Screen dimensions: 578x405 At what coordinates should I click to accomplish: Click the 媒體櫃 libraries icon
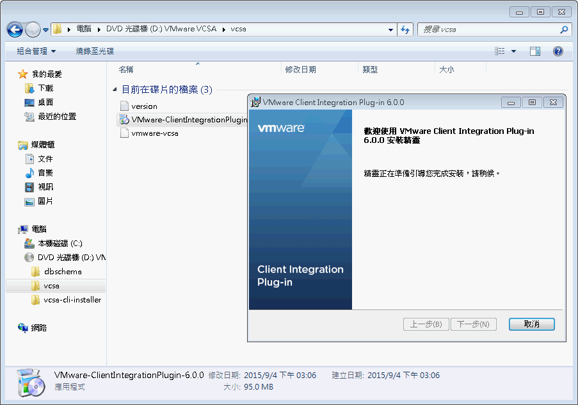coord(23,145)
